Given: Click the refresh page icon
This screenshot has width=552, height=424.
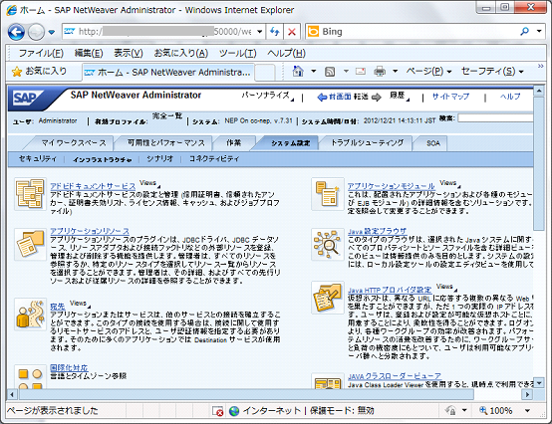Looking at the screenshot, I should pyautogui.click(x=274, y=32).
